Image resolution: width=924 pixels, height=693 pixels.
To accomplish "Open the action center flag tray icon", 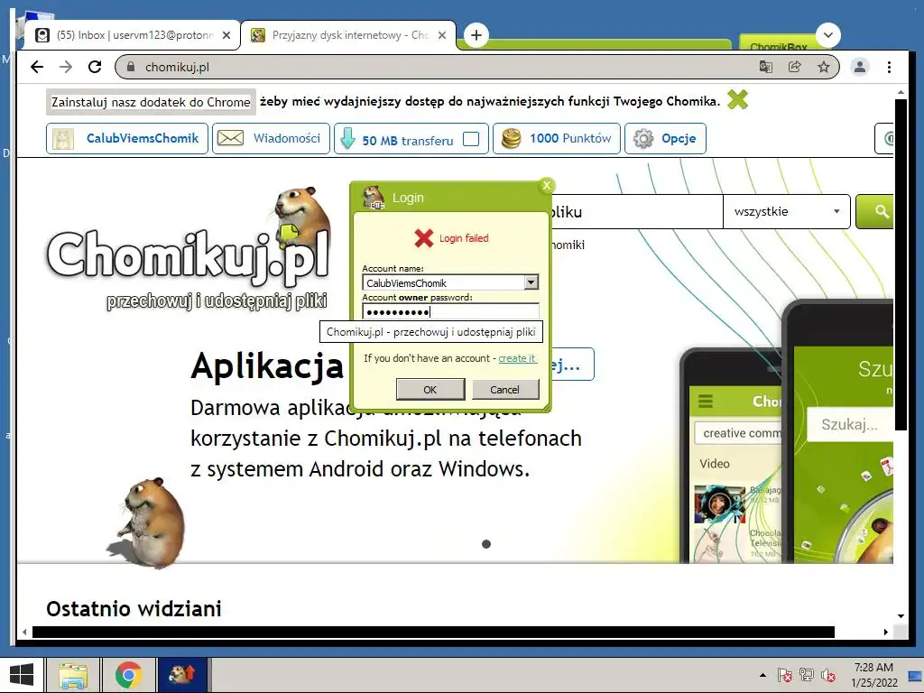I will coord(784,675).
